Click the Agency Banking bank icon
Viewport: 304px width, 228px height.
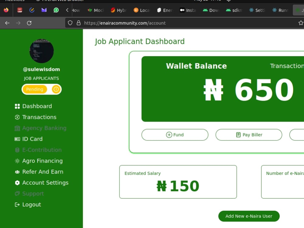[x=17, y=128]
